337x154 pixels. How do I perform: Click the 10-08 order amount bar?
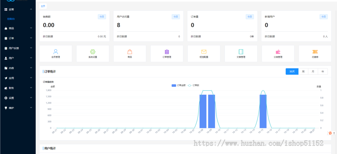203,111
